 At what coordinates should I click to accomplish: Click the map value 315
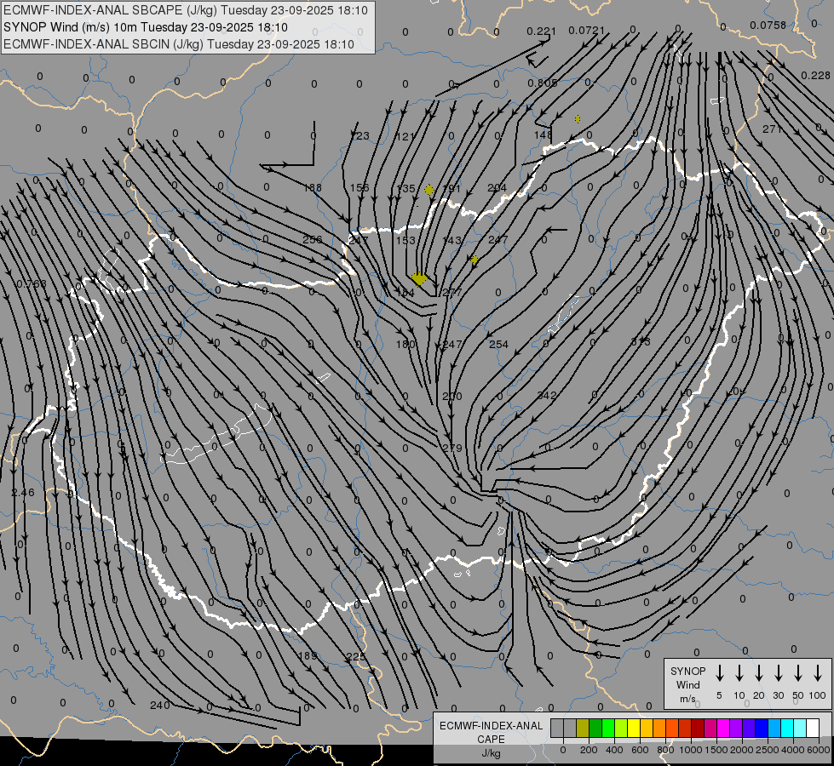pyautogui.click(x=641, y=342)
